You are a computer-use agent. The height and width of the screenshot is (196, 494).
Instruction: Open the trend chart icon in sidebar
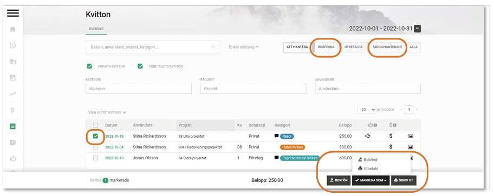click(x=12, y=94)
